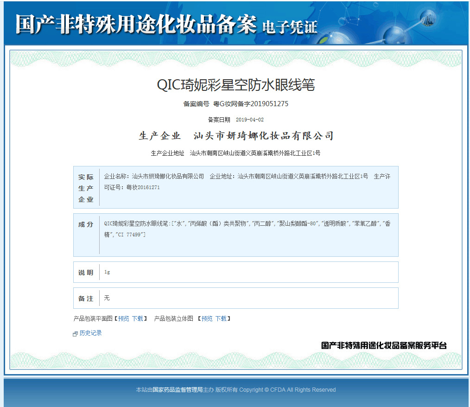Download the 产品包装平面图 file
The height and width of the screenshot is (407, 470).
(138, 318)
